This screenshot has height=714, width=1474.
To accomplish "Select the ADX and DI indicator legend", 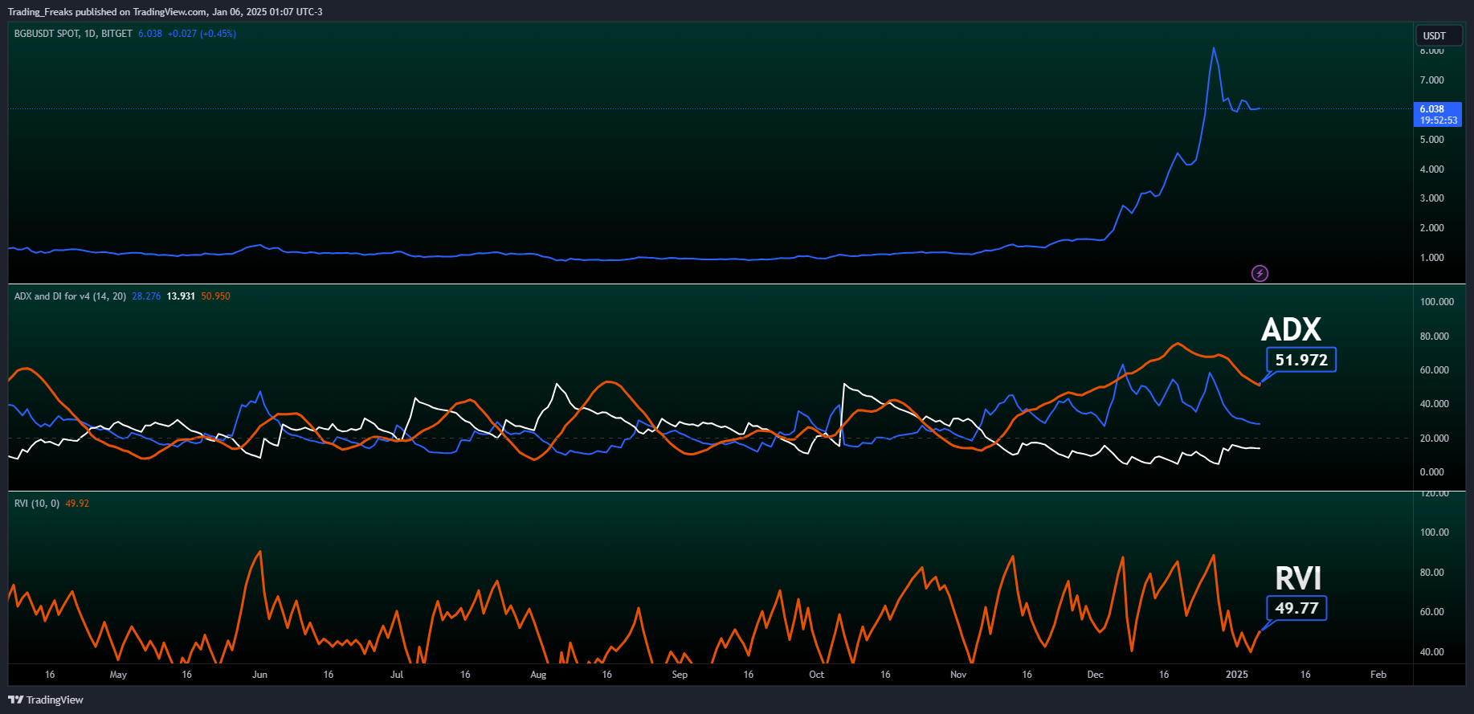I will pos(70,296).
